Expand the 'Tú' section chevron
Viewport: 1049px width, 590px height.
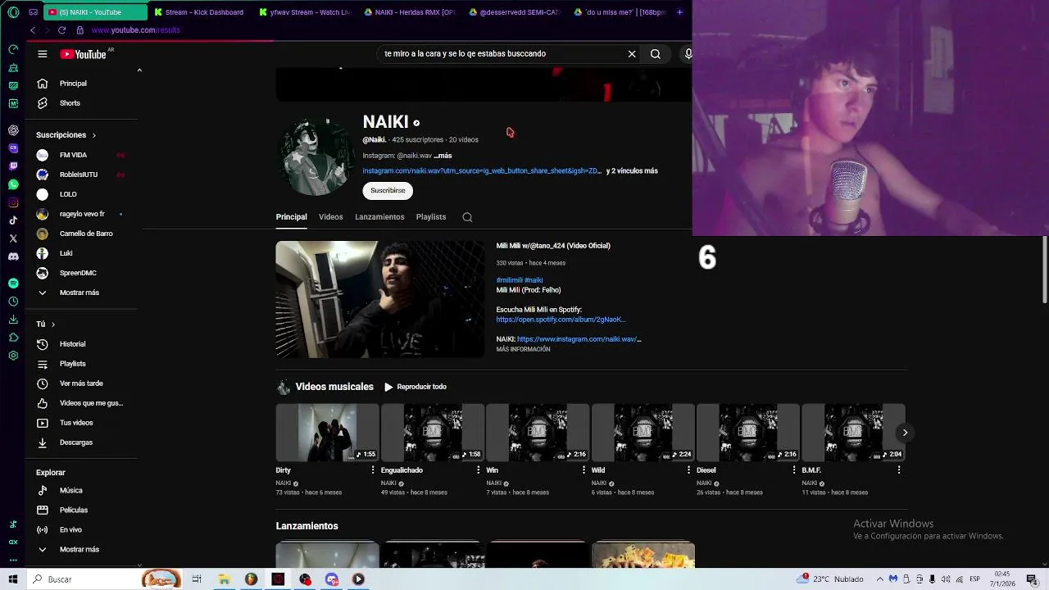53,324
